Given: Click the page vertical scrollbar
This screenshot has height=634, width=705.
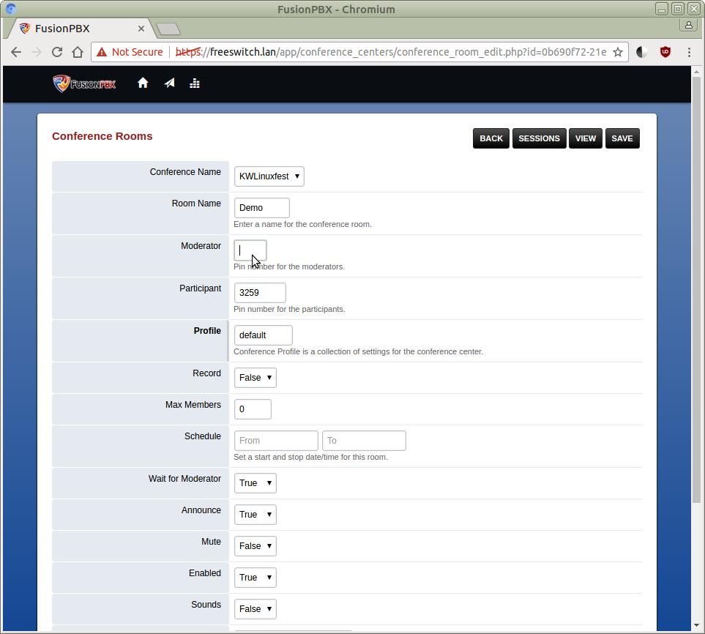Looking at the screenshot, I should pyautogui.click(x=697, y=293).
